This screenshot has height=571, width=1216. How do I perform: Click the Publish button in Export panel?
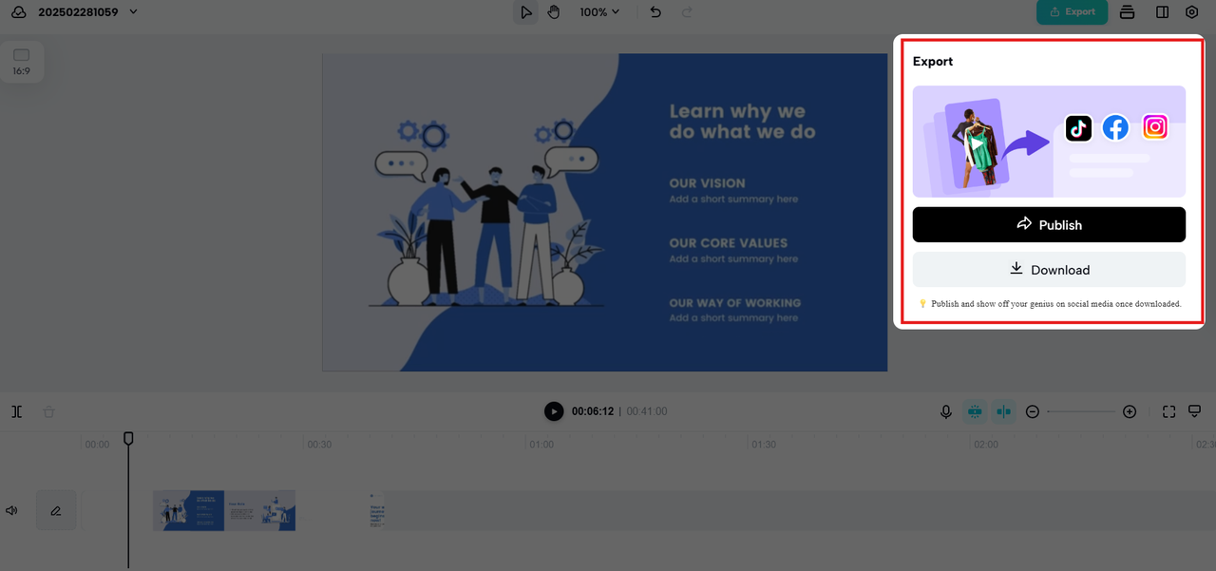[1049, 224]
